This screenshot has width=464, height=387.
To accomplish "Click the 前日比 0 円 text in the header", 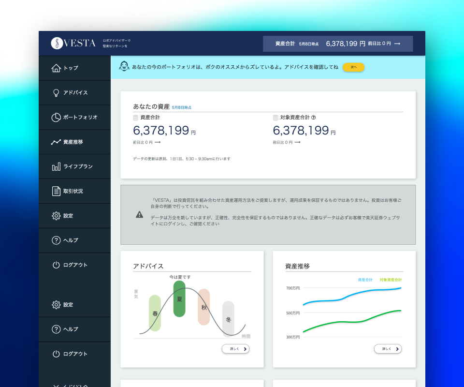I will tap(379, 44).
